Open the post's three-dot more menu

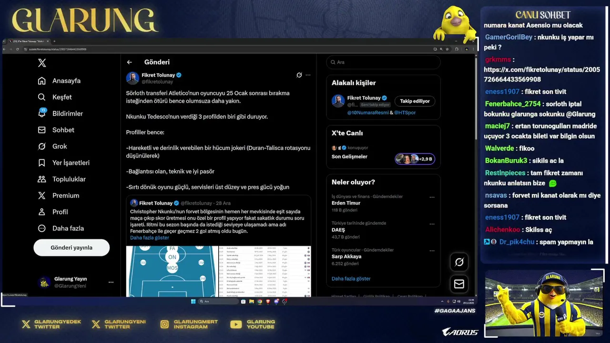308,75
